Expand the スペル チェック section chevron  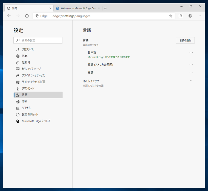[191, 81]
